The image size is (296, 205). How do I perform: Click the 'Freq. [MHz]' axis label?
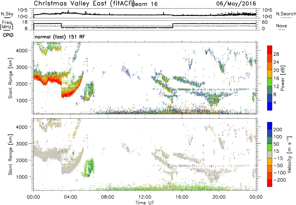[7, 25]
